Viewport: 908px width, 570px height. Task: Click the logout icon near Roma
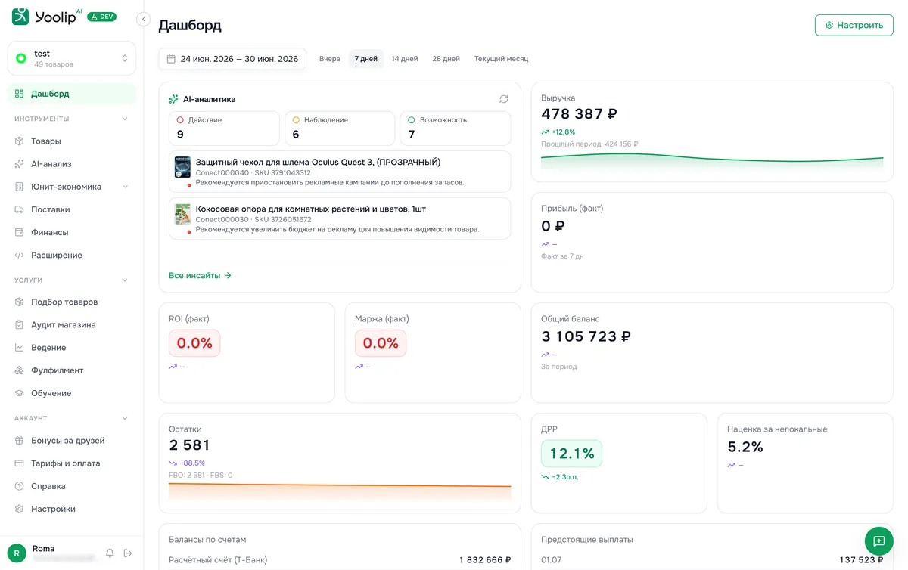[x=128, y=553]
